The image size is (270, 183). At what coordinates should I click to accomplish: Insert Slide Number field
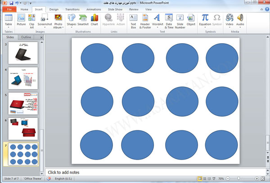coord(180,20)
